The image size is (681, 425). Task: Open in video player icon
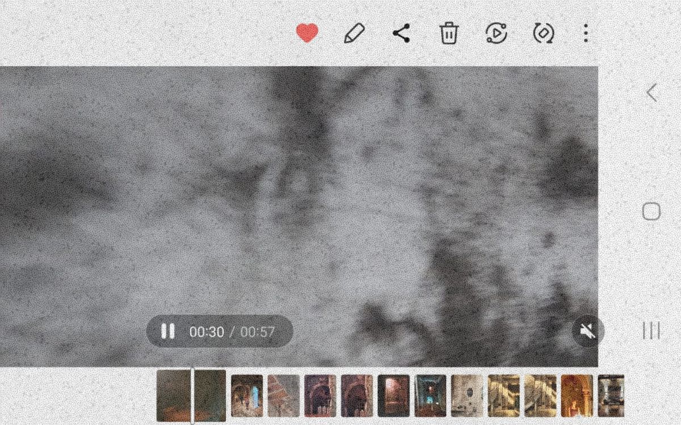[x=497, y=33]
